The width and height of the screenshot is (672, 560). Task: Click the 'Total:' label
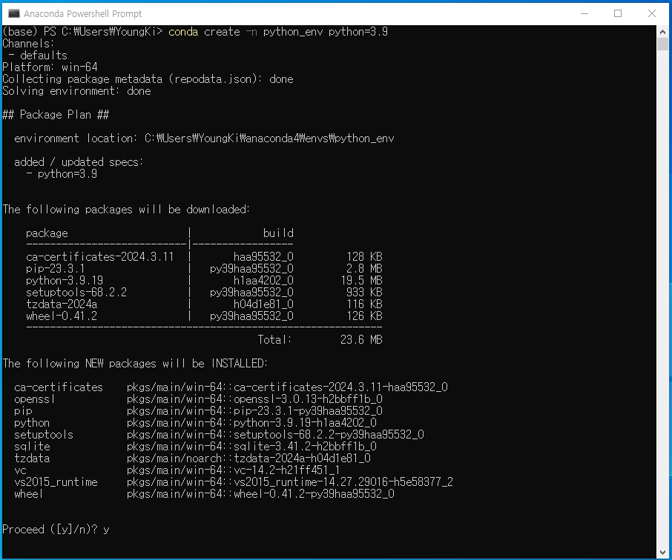click(x=274, y=340)
